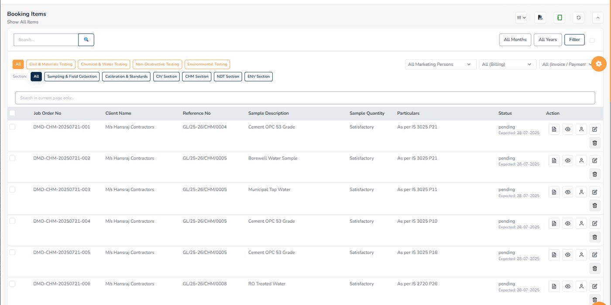This screenshot has width=611, height=305.
Task: Delete job order DMO-CHM-20250721-004
Action: click(x=595, y=237)
